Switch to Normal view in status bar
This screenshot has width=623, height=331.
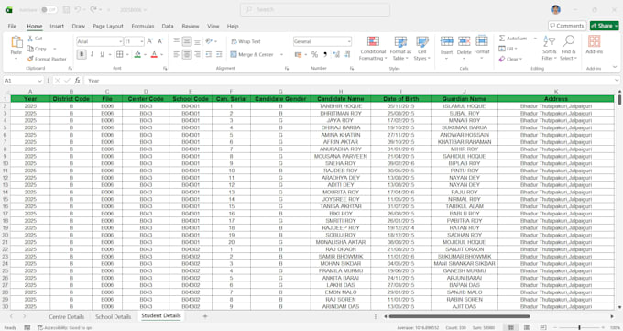click(x=510, y=327)
